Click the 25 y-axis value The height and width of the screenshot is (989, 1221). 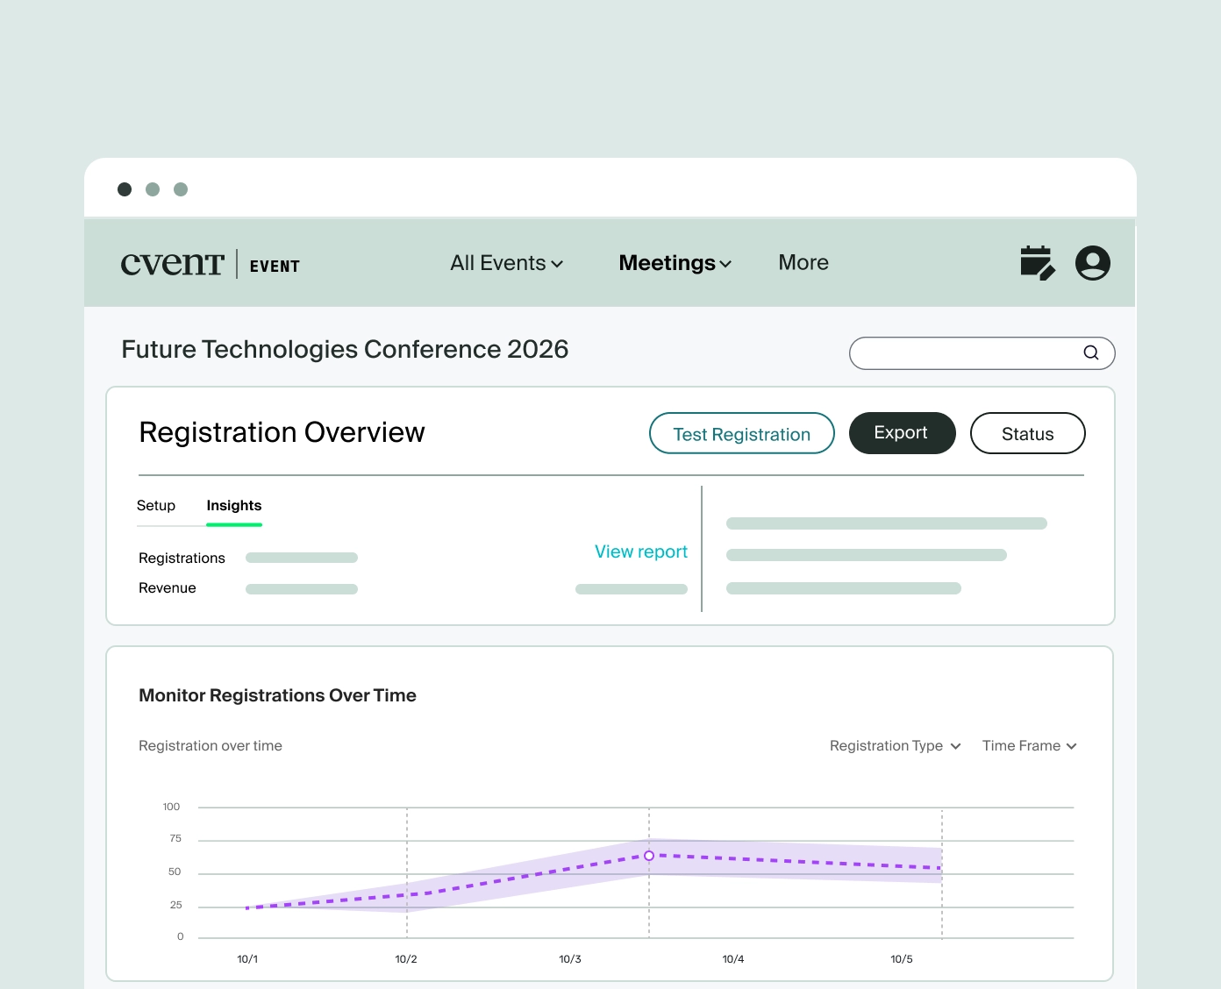coord(175,905)
